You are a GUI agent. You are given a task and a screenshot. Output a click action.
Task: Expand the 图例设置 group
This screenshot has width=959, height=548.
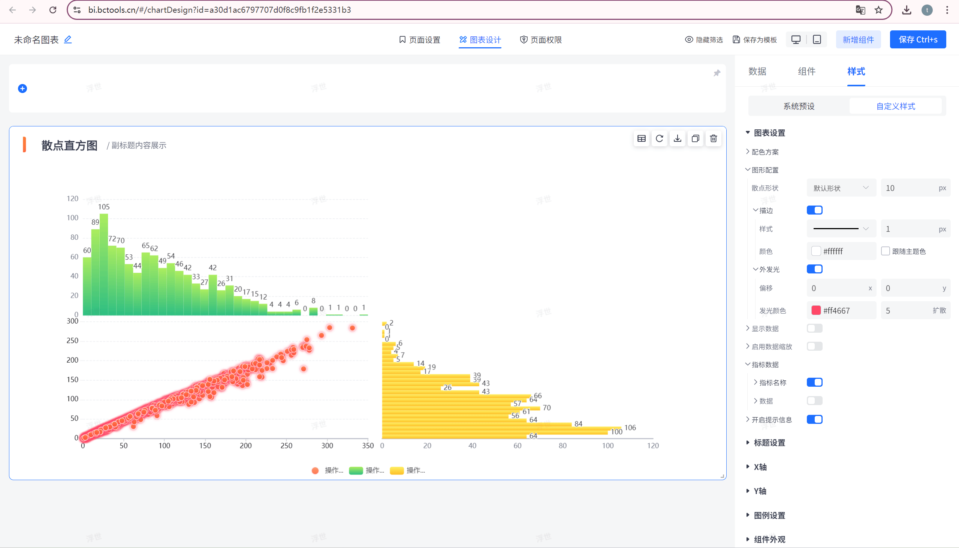[x=765, y=515]
